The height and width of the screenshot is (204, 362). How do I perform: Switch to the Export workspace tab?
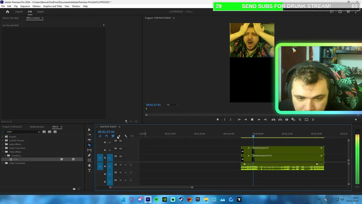pyautogui.click(x=40, y=12)
